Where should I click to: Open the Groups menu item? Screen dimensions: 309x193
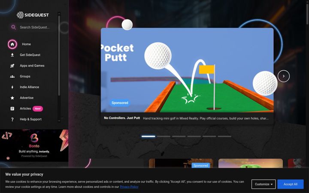pyautogui.click(x=25, y=76)
